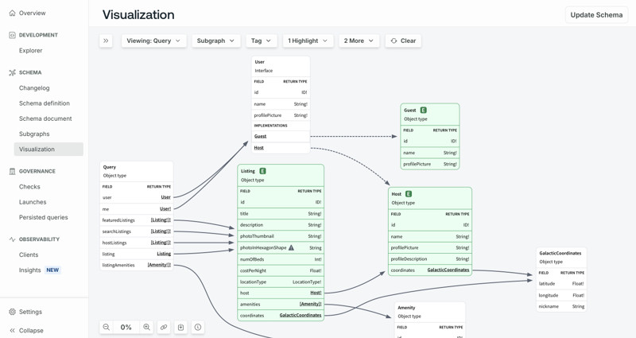Select Visualization in the sidebar

pos(48,150)
